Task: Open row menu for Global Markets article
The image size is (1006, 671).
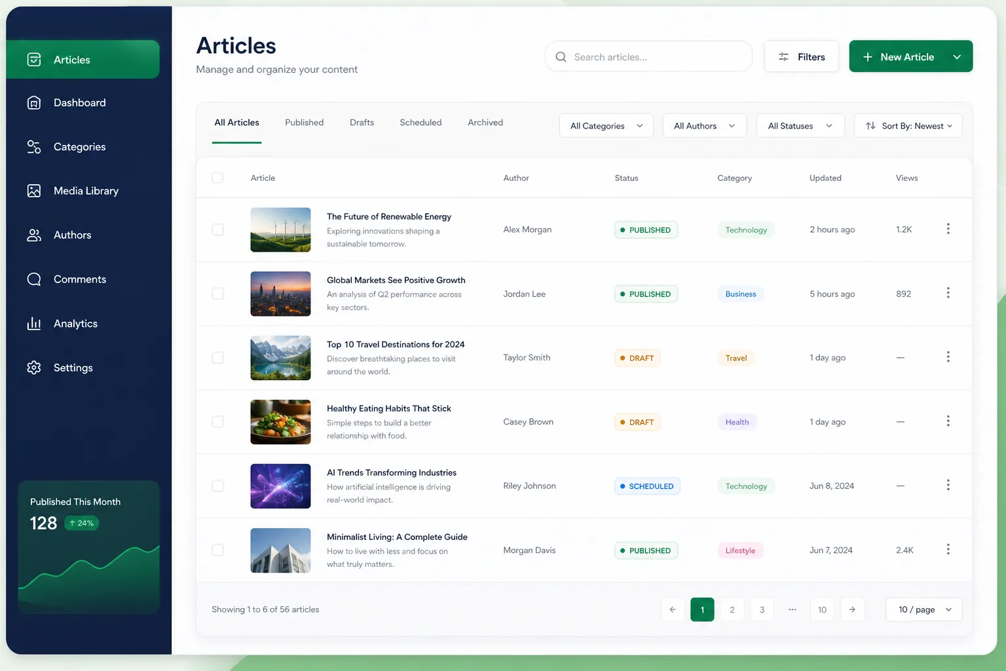Action: point(948,293)
